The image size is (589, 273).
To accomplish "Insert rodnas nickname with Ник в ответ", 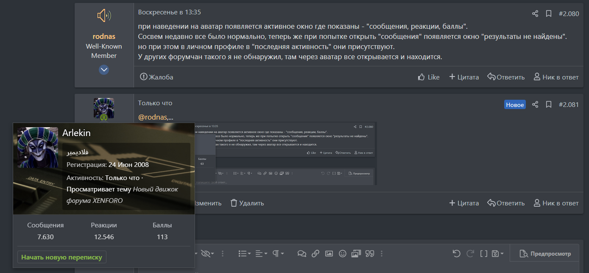I will coord(556,77).
